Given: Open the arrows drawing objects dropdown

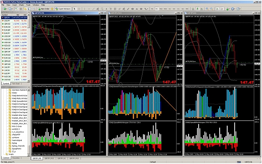Looking at the screenshot, I should [146, 9].
